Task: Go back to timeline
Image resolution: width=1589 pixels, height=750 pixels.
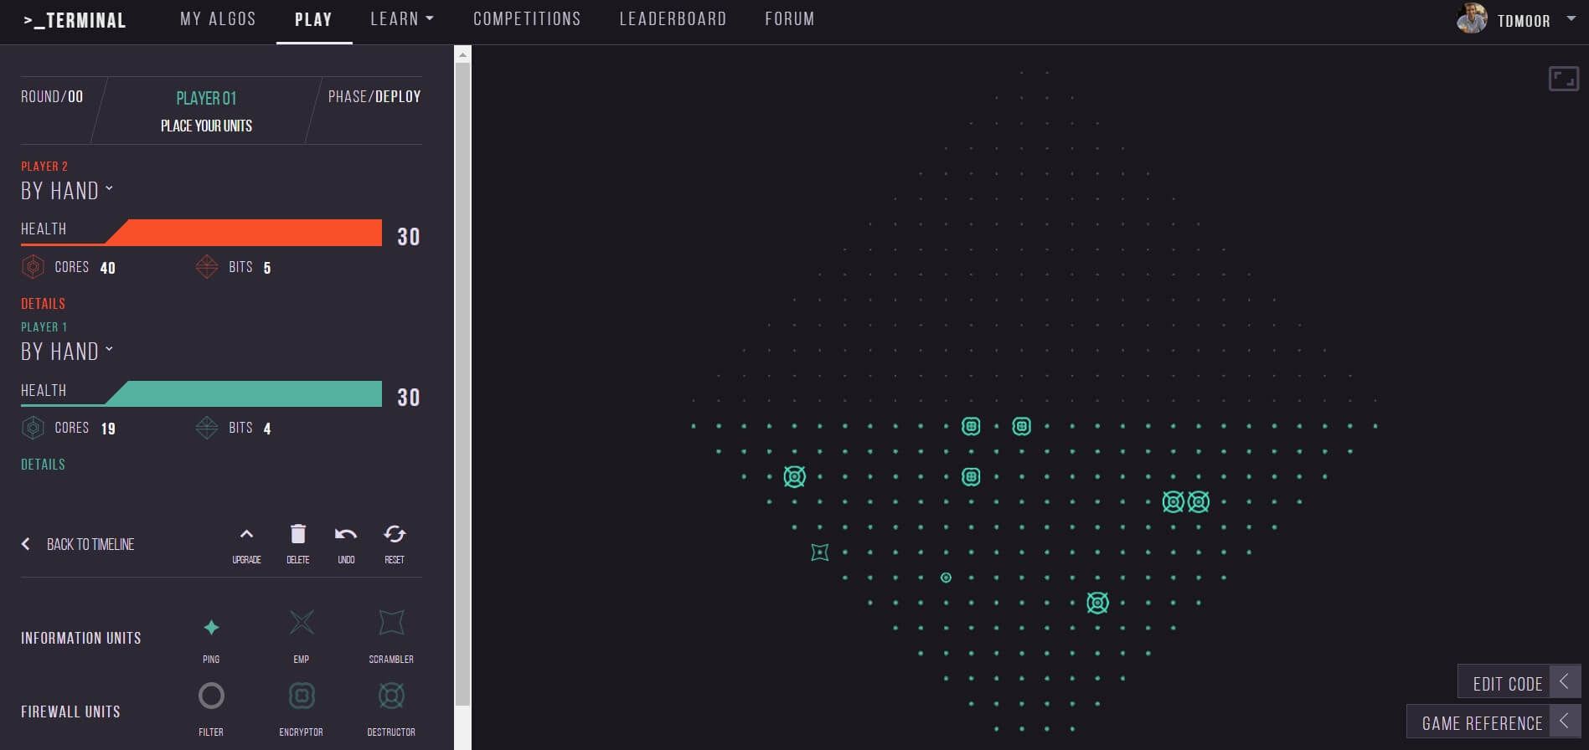Action: (x=78, y=544)
